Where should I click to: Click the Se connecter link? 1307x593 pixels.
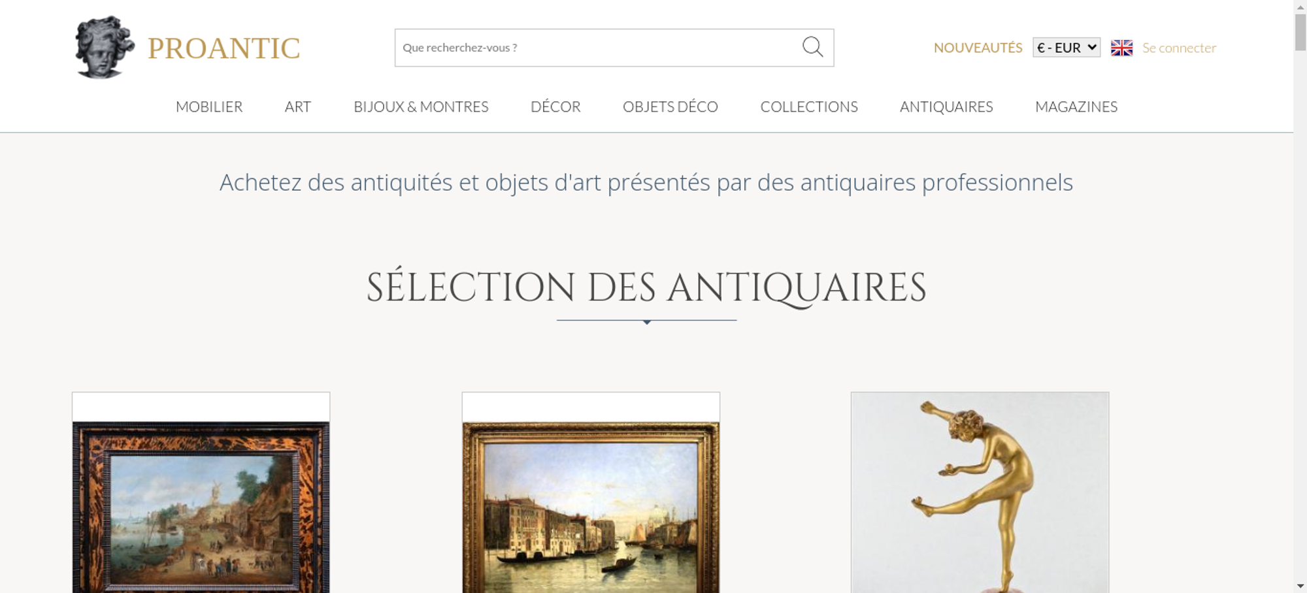[1179, 48]
